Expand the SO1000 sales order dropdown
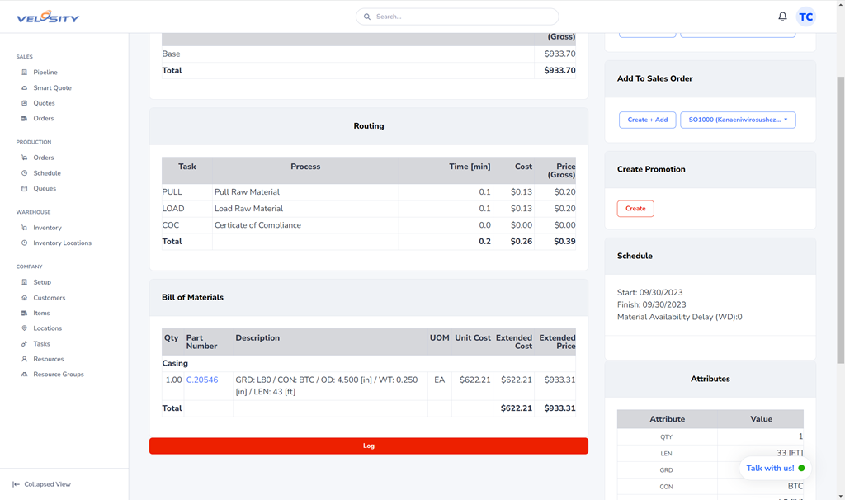 [x=738, y=120]
